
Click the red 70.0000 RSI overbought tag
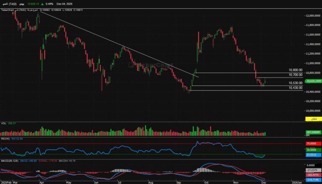point(313,144)
